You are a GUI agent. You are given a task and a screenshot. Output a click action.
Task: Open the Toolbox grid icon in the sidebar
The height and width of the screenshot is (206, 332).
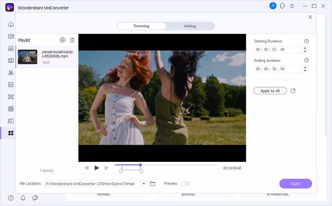(x=11, y=133)
